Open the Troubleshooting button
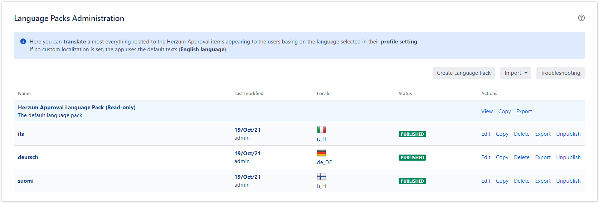 click(x=560, y=73)
